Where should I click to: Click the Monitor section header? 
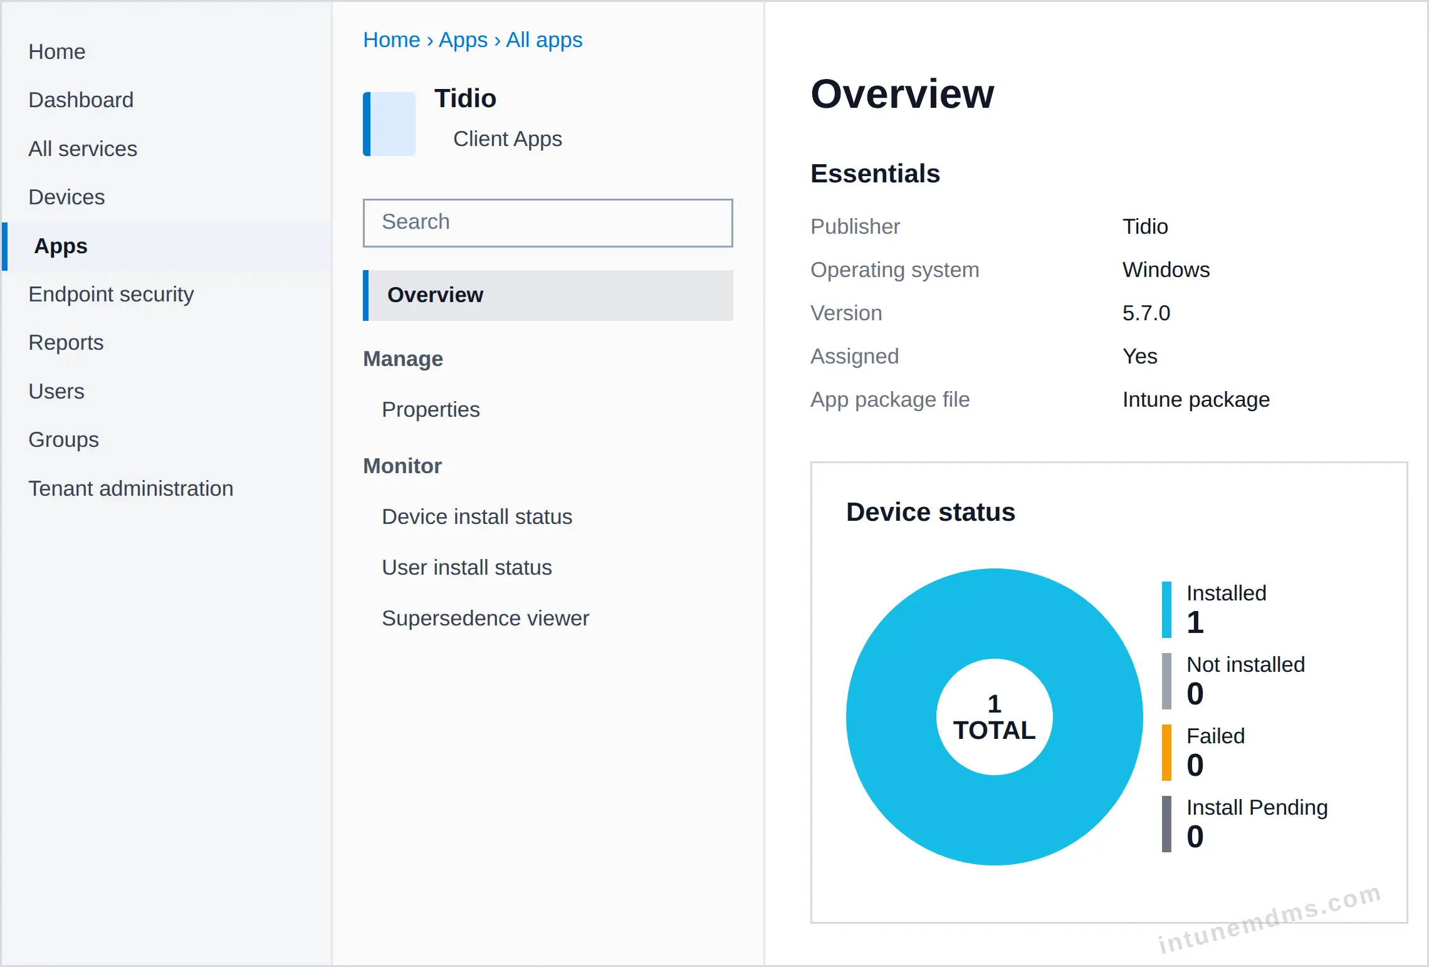402,466
